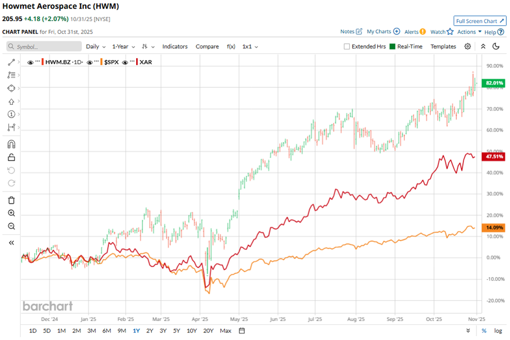Open the Actions dropdown menu
The image size is (510, 340).
pos(469,32)
